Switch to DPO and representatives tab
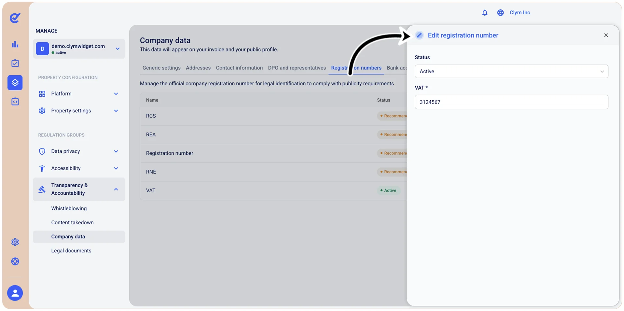The image size is (624, 311). (297, 68)
